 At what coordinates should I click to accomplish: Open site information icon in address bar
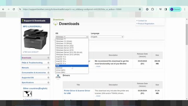pos(20,9)
